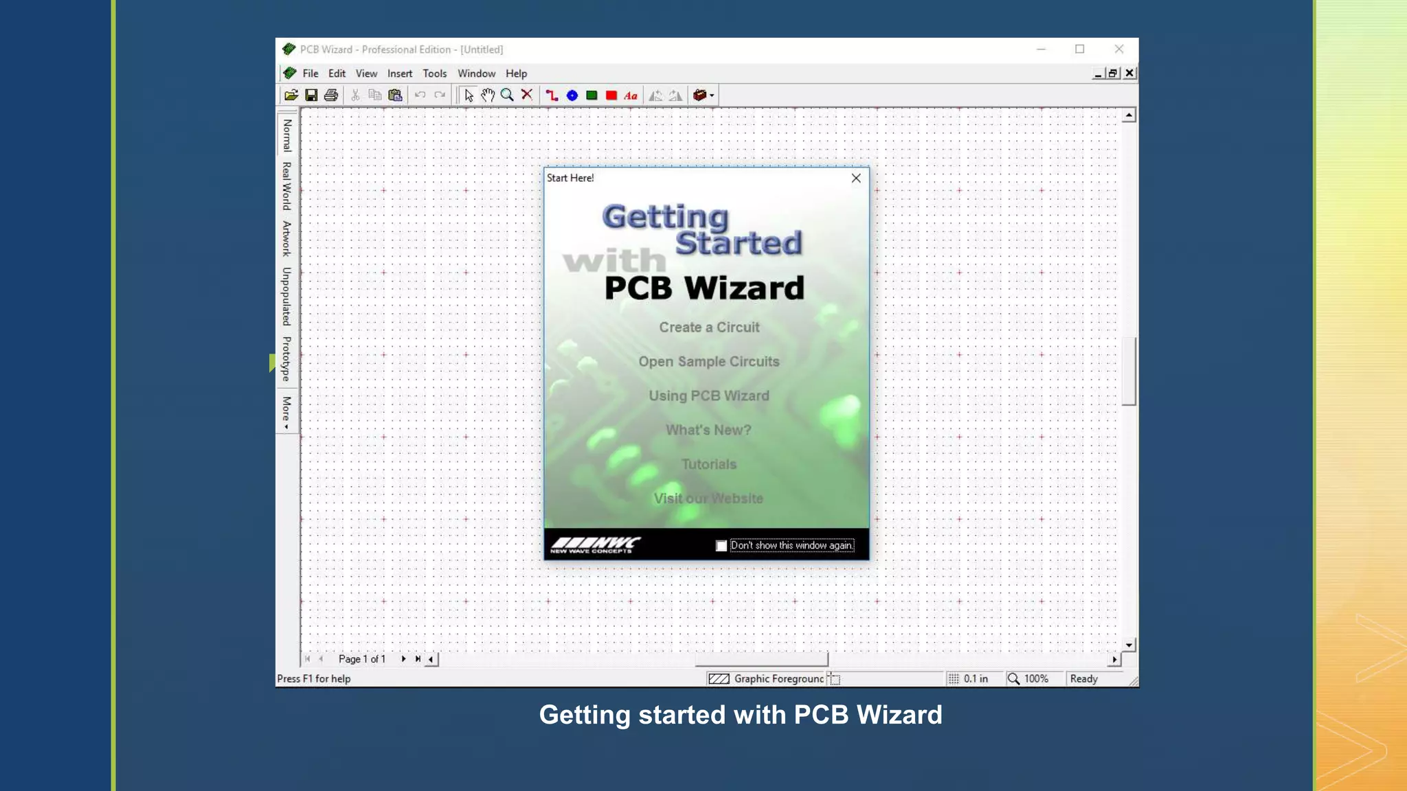Image resolution: width=1407 pixels, height=791 pixels.
Task: Open the Edit menu
Action: pos(337,73)
